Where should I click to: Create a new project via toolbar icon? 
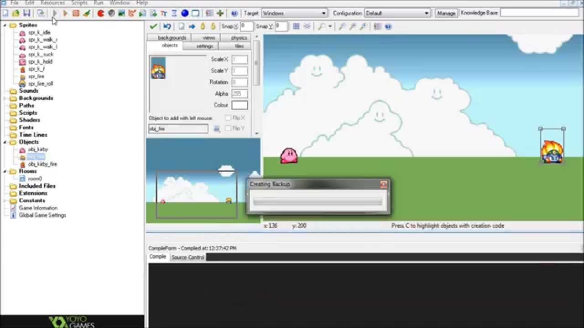(5, 13)
